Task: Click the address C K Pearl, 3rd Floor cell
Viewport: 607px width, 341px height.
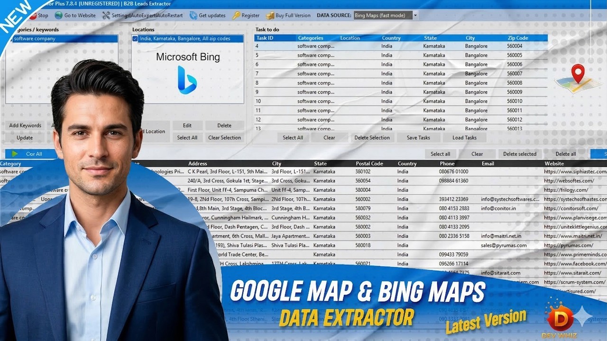Action: click(228, 171)
